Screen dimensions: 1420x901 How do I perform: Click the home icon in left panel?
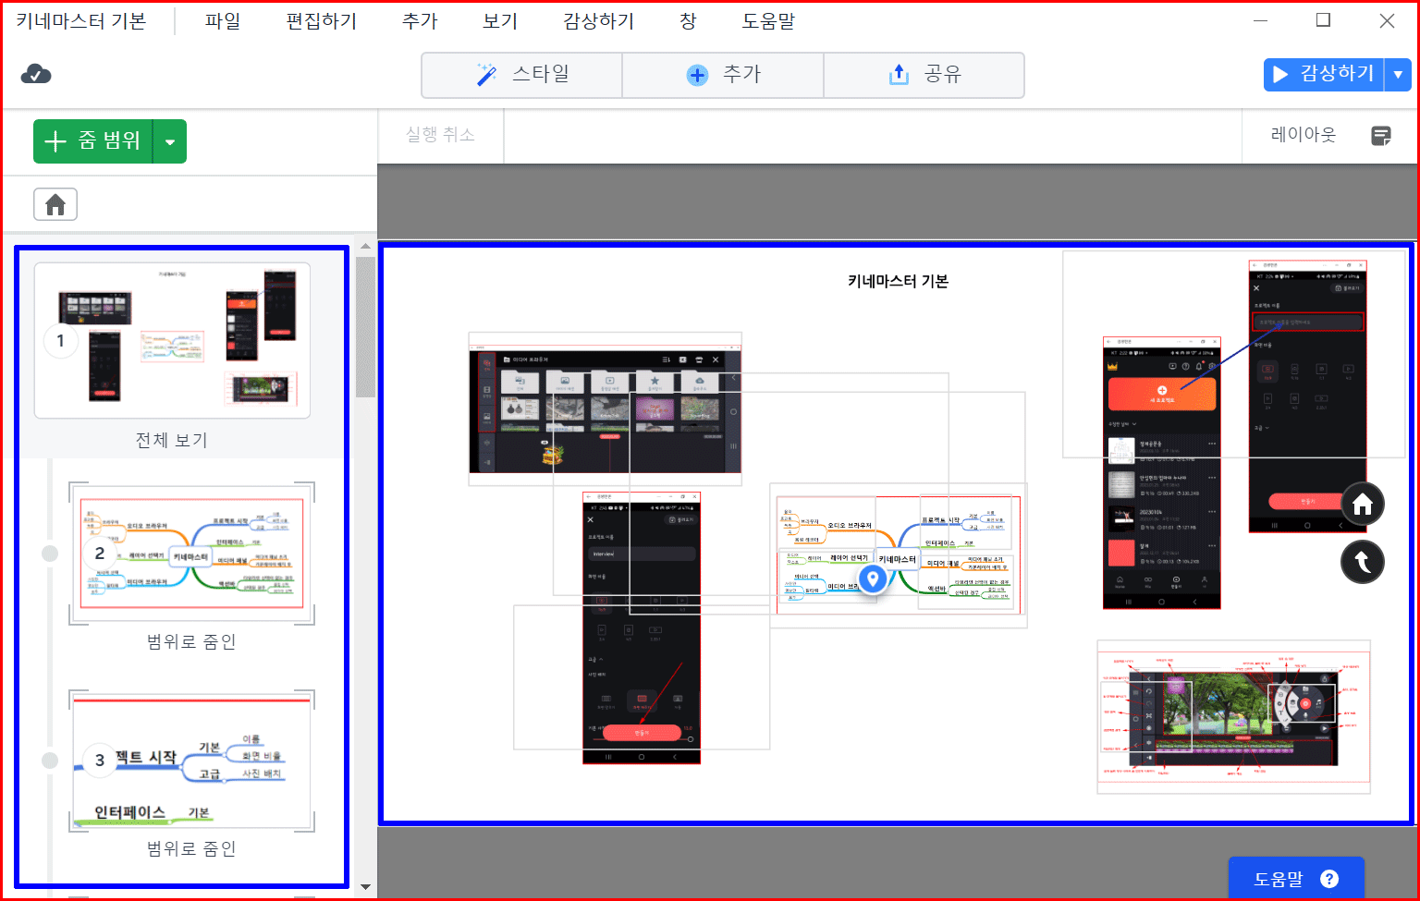click(55, 204)
